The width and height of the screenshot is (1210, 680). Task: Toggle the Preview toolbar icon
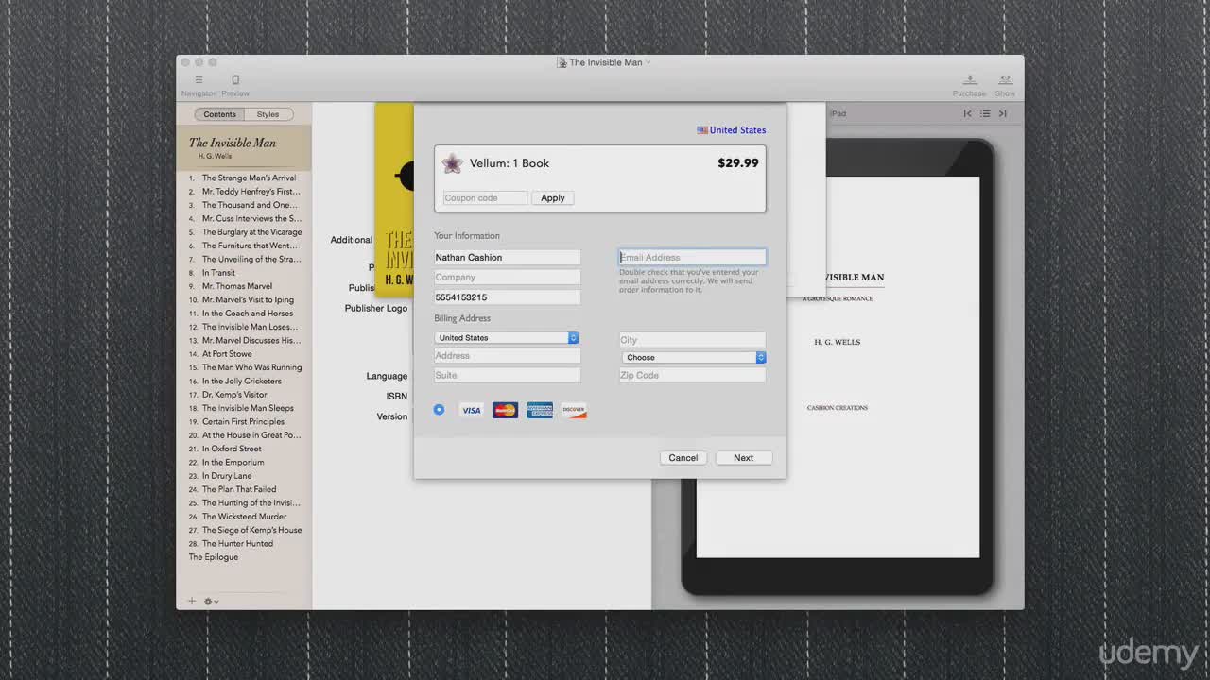click(x=235, y=80)
